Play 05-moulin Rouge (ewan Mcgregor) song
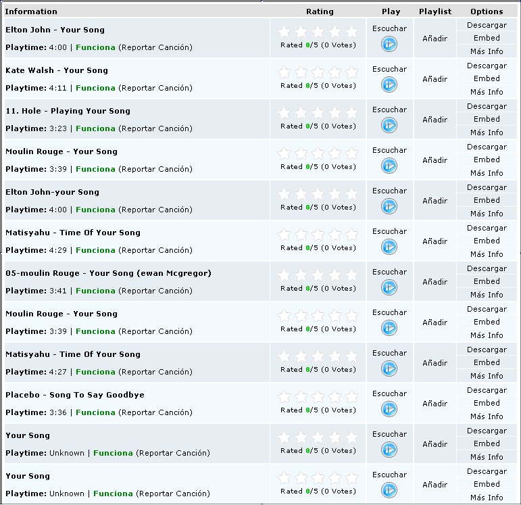Screen dimensions: 521x505 pyautogui.click(x=389, y=287)
